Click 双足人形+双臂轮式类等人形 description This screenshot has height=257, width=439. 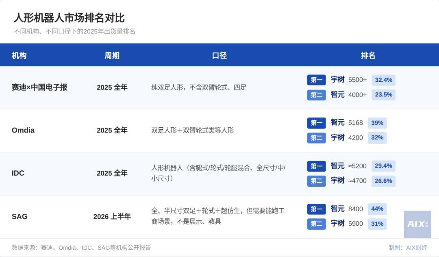[192, 130]
